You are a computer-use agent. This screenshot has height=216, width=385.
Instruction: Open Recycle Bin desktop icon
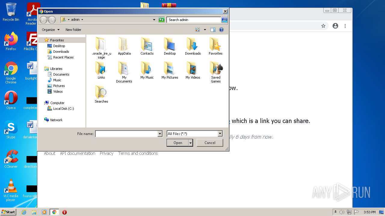pos(11,12)
